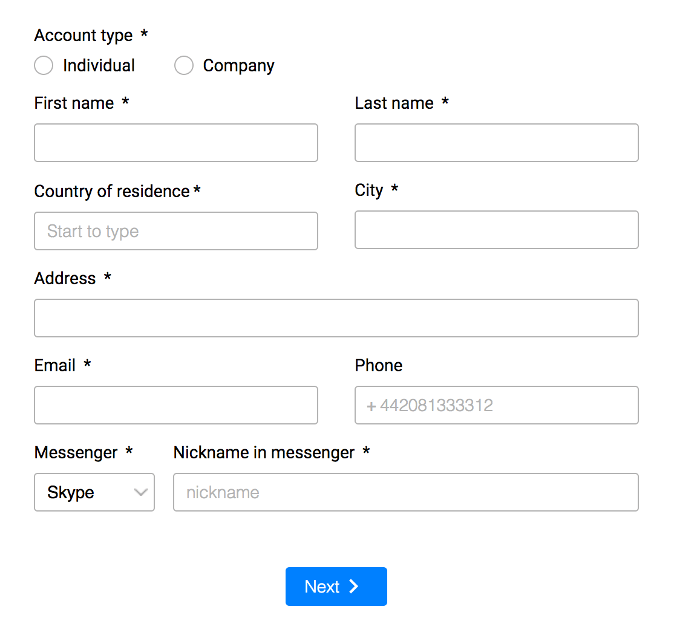
Task: Click the "Email" field label
Action: click(55, 366)
